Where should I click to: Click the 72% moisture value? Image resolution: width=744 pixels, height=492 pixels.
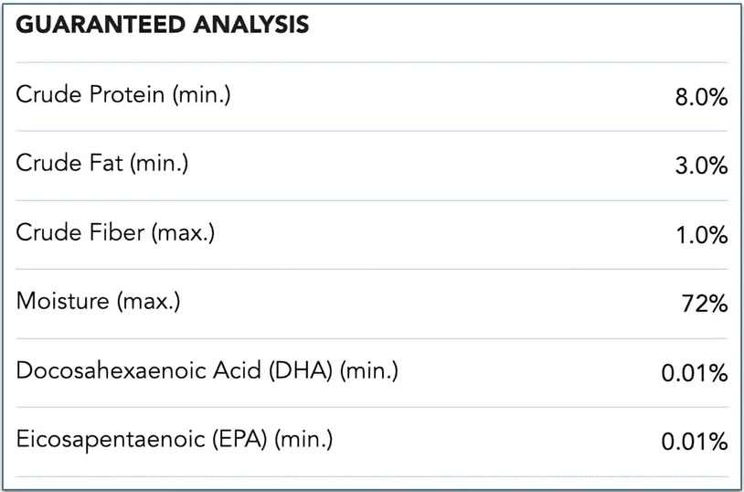705,305
